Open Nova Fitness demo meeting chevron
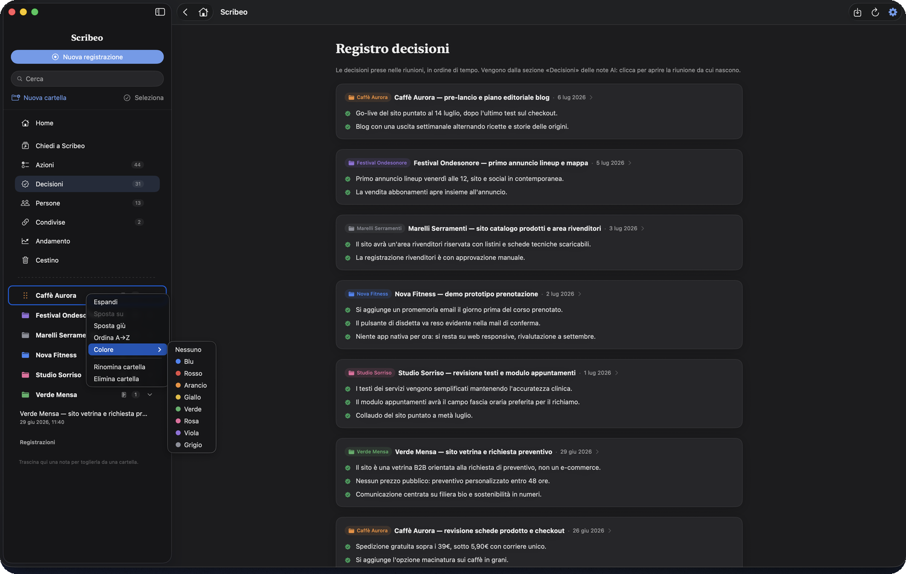 [x=580, y=294]
